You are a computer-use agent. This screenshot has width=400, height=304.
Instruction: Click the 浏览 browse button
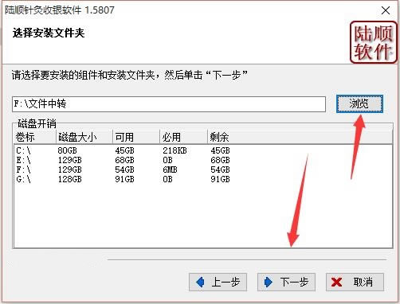[359, 103]
